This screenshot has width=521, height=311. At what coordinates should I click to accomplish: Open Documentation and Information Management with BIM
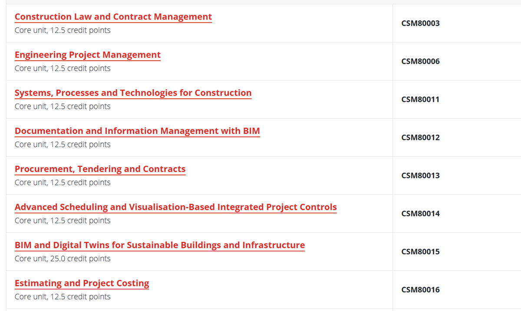click(x=137, y=131)
